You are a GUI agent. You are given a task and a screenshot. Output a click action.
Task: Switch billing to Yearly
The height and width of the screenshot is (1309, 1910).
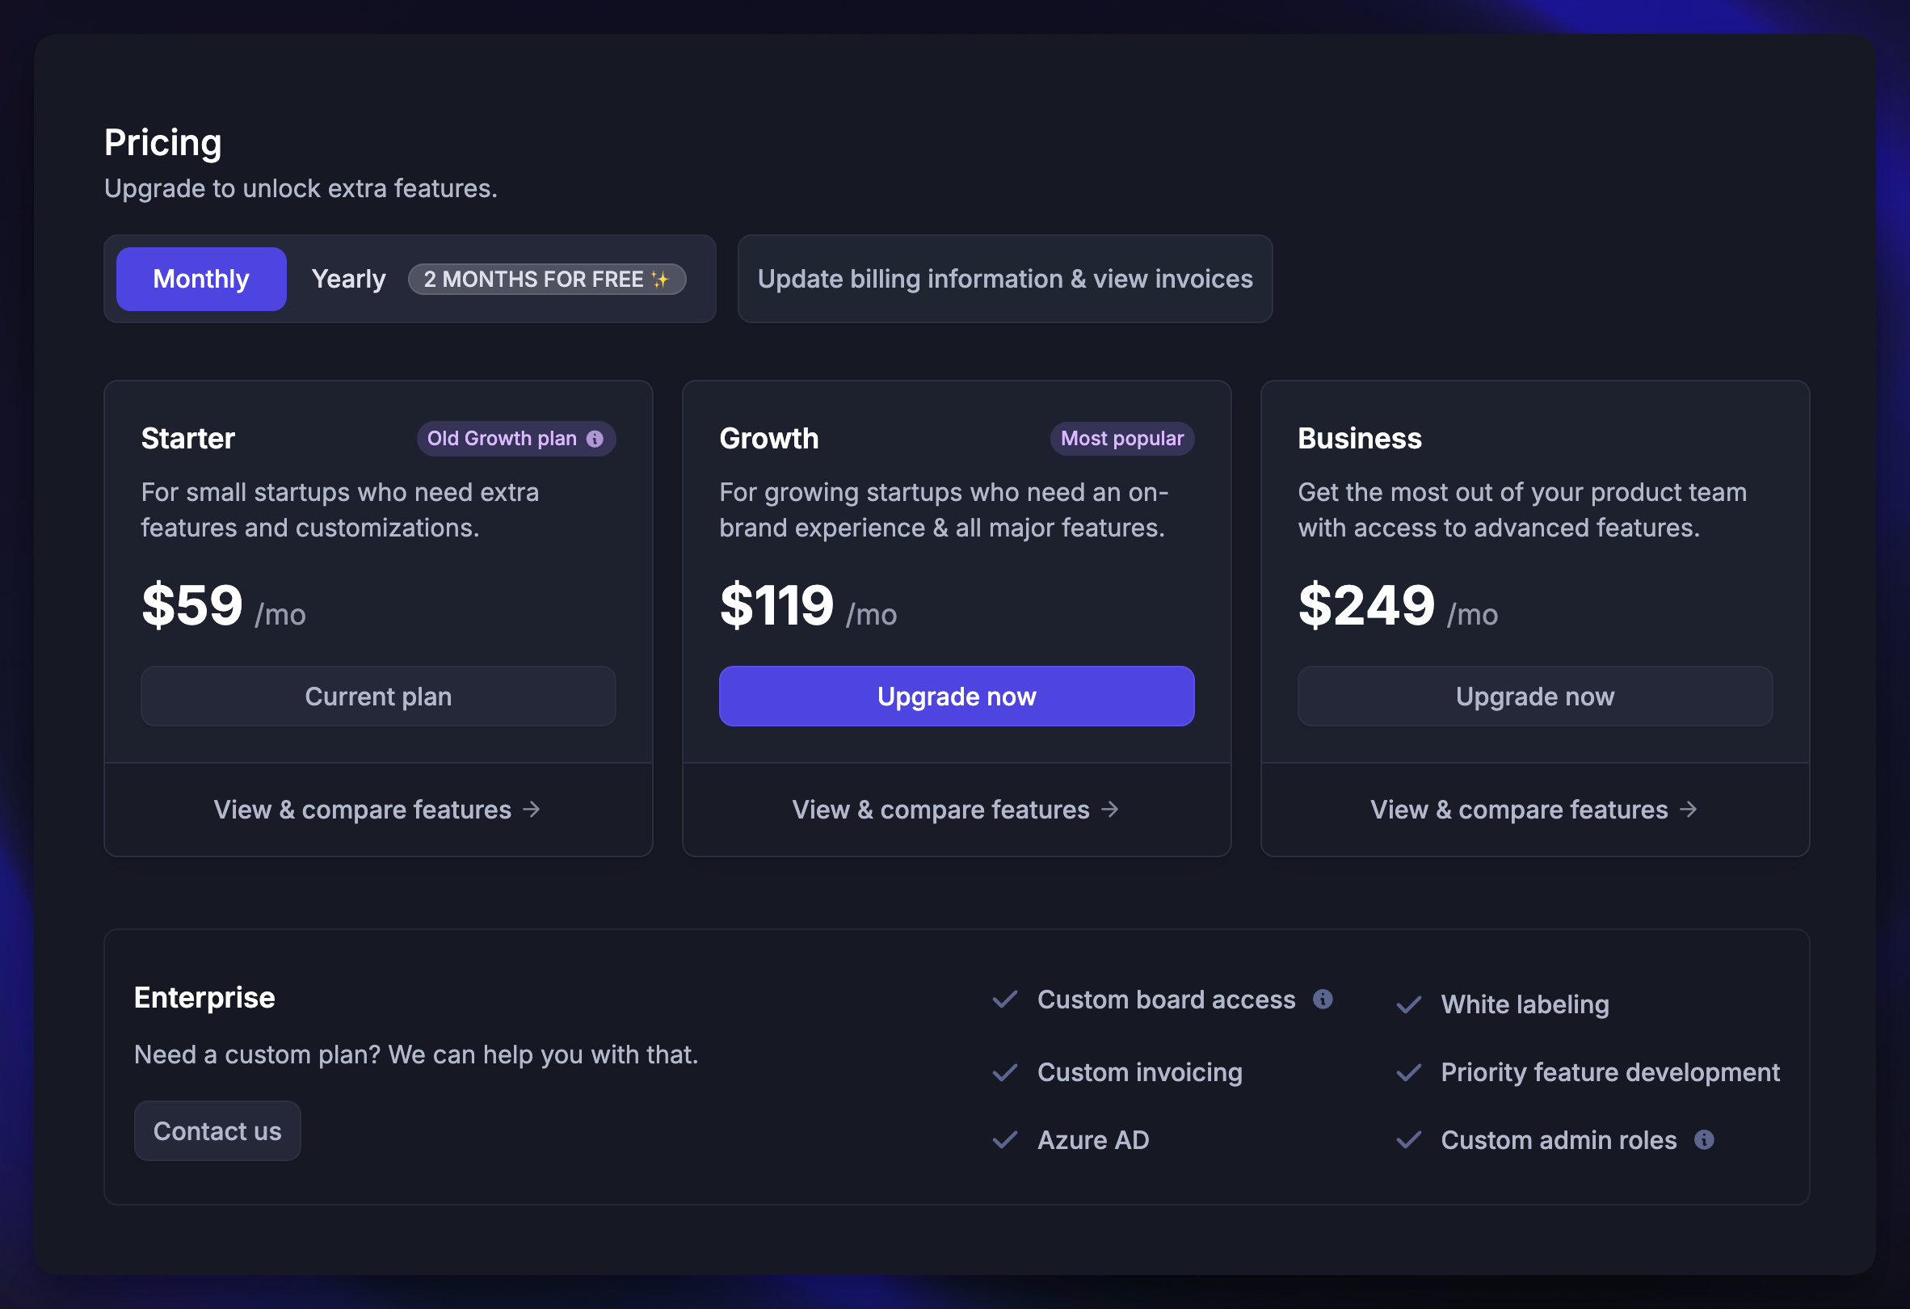click(x=348, y=280)
